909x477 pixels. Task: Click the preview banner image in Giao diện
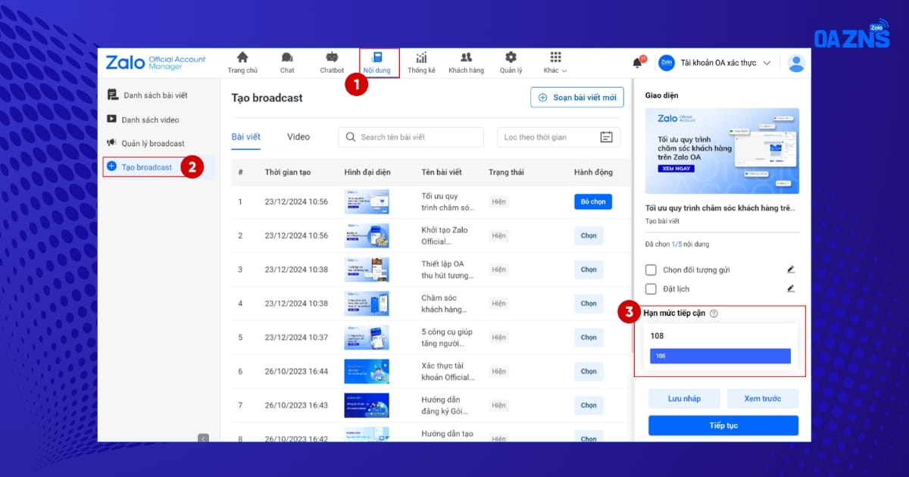tap(722, 151)
